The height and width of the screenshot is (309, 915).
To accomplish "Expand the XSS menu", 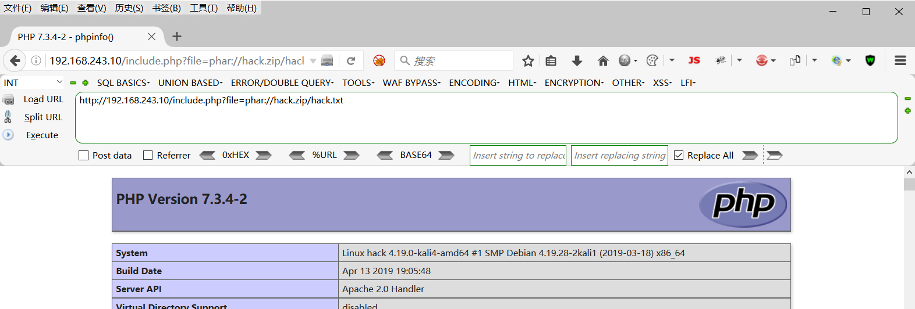I will point(663,82).
